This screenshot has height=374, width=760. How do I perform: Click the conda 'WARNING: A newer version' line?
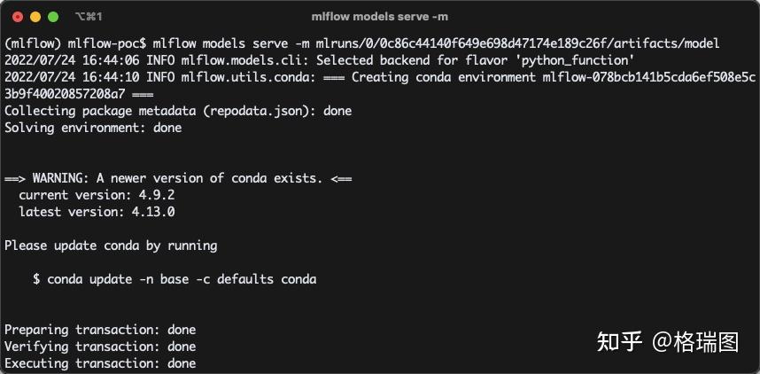[178, 178]
